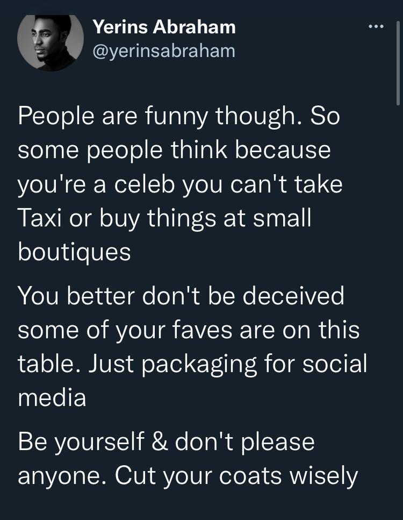403x520 pixels.
Task: Click the line "some of your faves are on this"
Action: [189, 330]
